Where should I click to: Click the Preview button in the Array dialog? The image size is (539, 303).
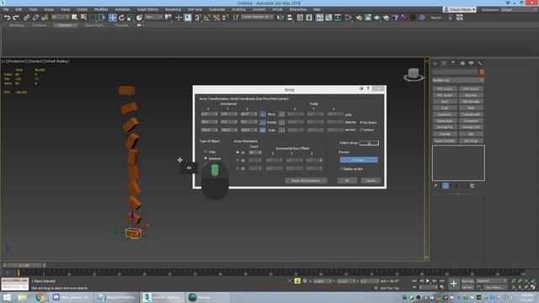[x=359, y=160]
